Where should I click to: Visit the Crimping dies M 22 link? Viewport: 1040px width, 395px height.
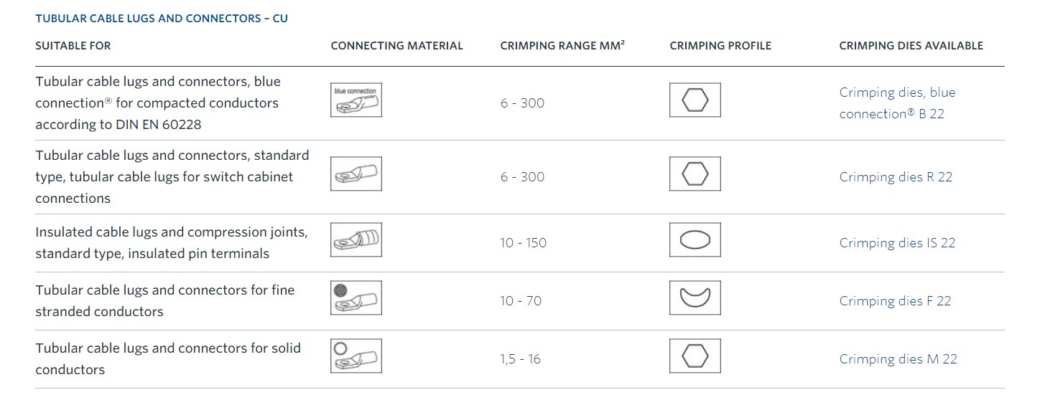pyautogui.click(x=898, y=359)
